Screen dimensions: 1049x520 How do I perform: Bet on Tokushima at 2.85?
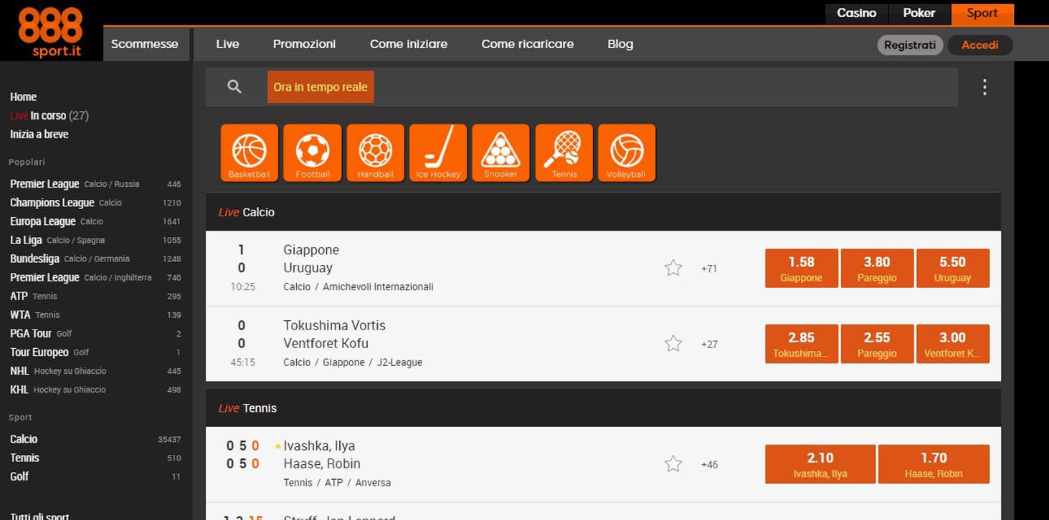(x=802, y=344)
